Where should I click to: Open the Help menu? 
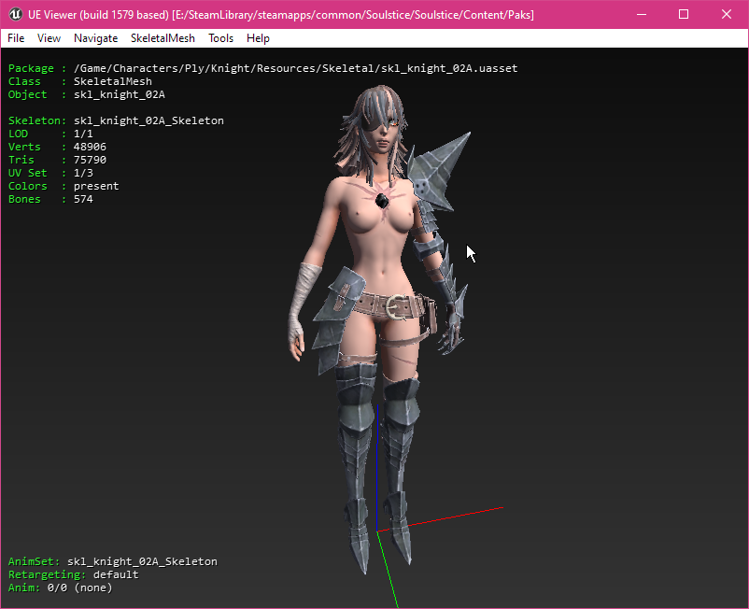pos(258,38)
